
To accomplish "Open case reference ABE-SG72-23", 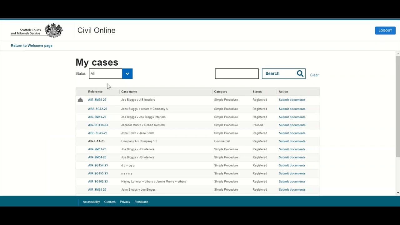I will coord(97,109).
